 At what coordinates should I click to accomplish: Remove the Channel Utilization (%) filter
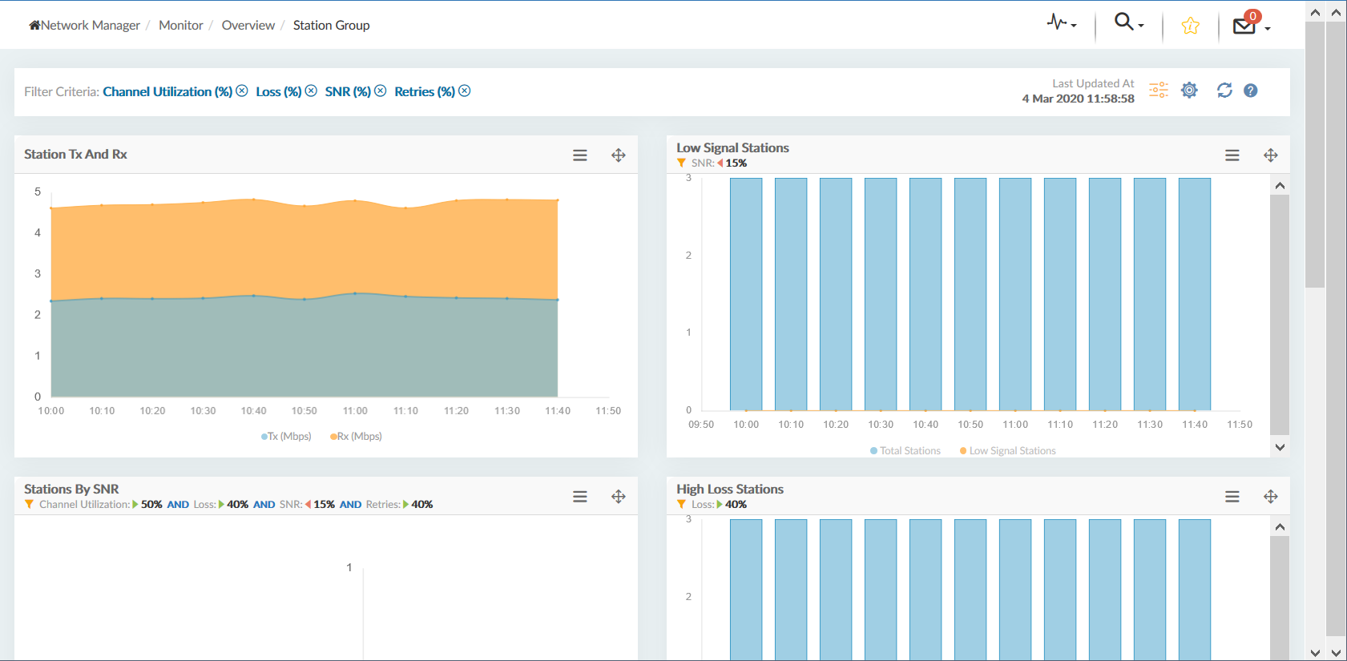click(242, 91)
